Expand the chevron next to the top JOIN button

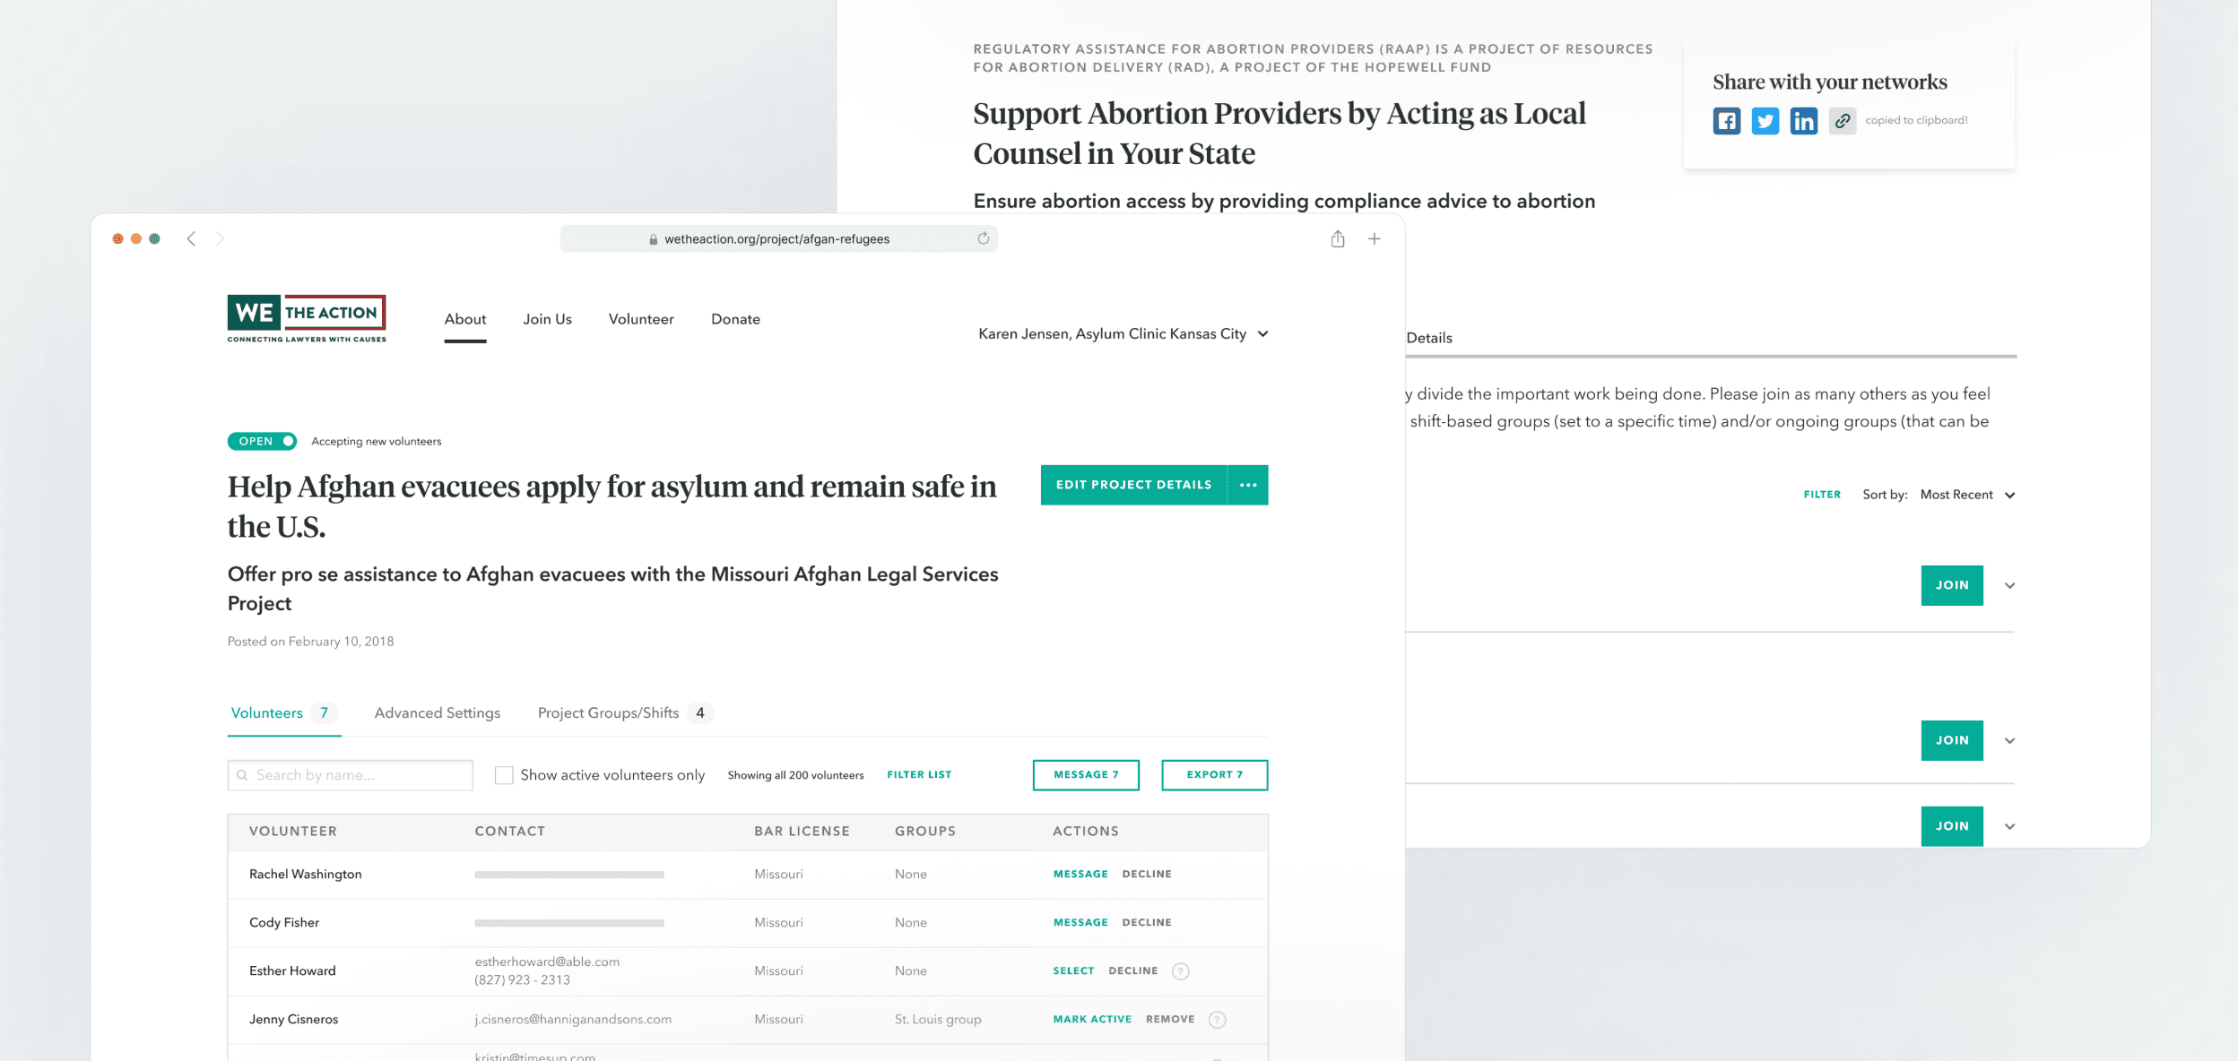[x=2009, y=585]
